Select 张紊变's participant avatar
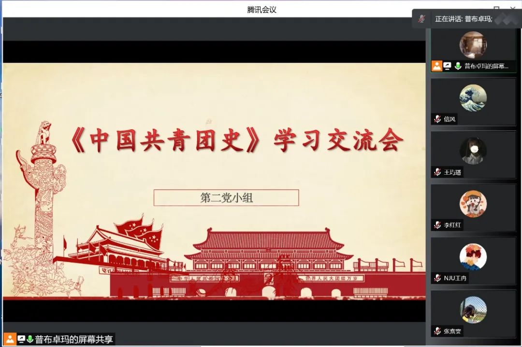The image size is (522, 347). (473, 310)
